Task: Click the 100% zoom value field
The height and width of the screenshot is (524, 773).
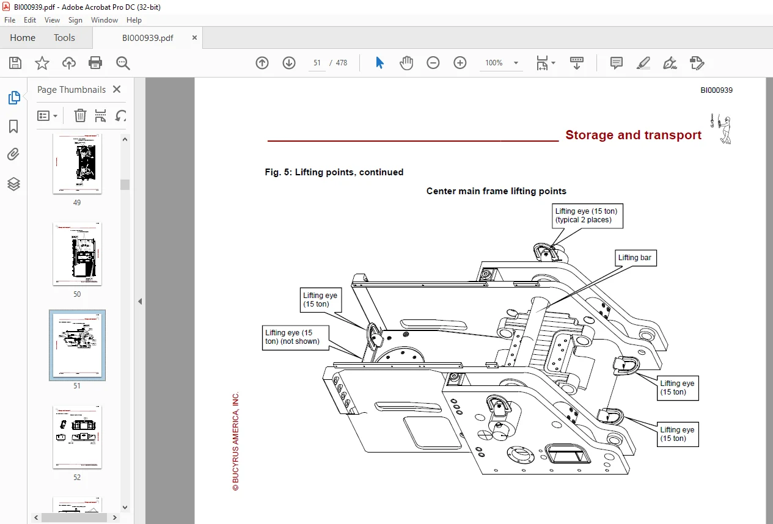Action: click(x=494, y=63)
